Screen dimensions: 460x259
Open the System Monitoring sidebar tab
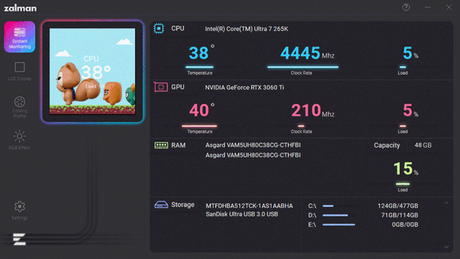point(19,37)
